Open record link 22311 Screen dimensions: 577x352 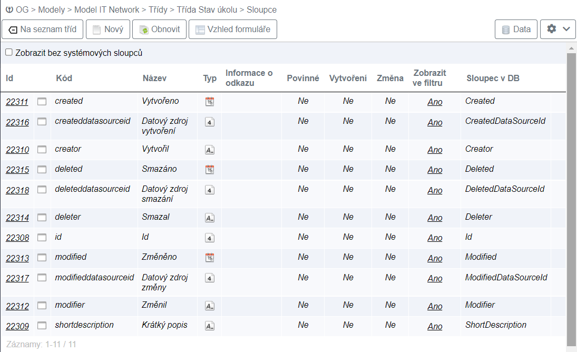tap(17, 102)
